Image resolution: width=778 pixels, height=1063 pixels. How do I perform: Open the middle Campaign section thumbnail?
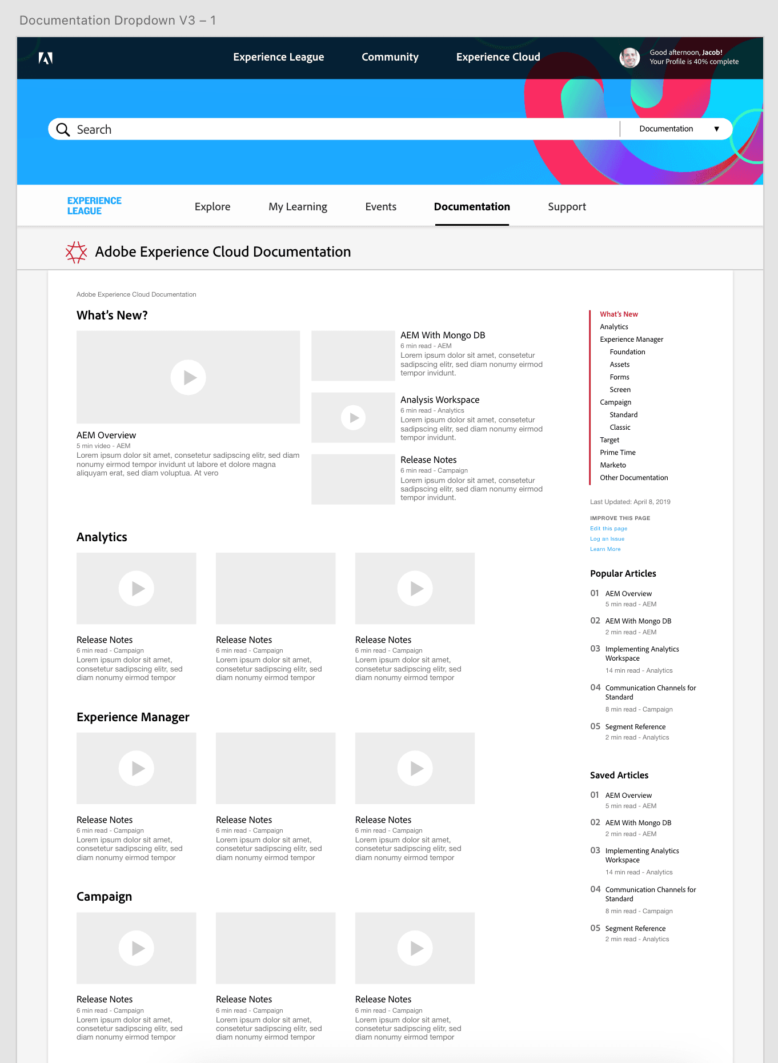pyautogui.click(x=275, y=948)
